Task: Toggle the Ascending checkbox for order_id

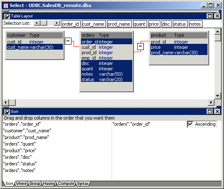Action: pos(191,124)
